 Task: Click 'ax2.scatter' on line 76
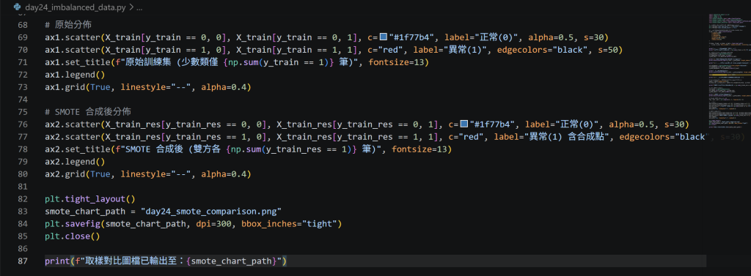tap(72, 124)
